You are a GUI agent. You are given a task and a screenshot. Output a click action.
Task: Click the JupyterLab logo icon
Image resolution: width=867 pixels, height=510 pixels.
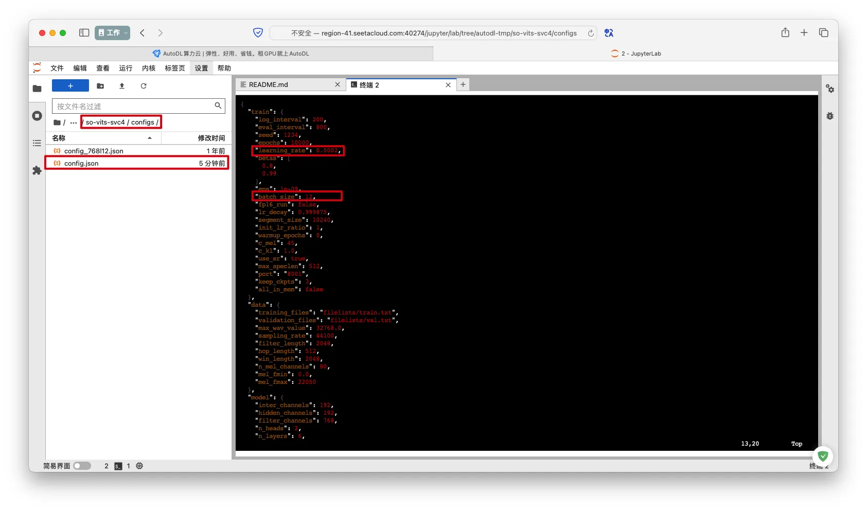tap(37, 68)
